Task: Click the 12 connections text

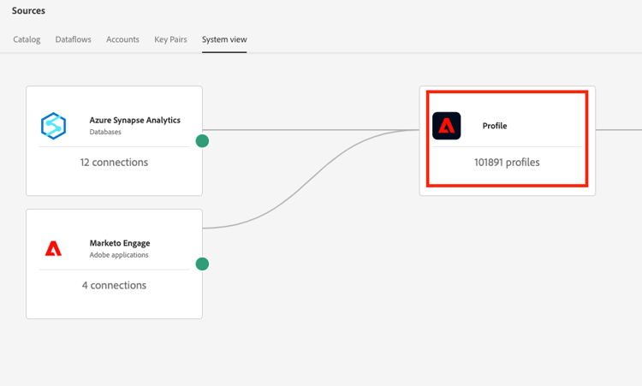Action: pyautogui.click(x=114, y=162)
